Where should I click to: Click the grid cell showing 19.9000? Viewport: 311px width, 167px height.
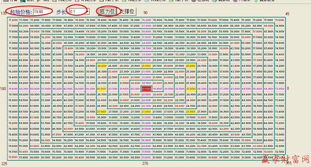tap(157, 89)
